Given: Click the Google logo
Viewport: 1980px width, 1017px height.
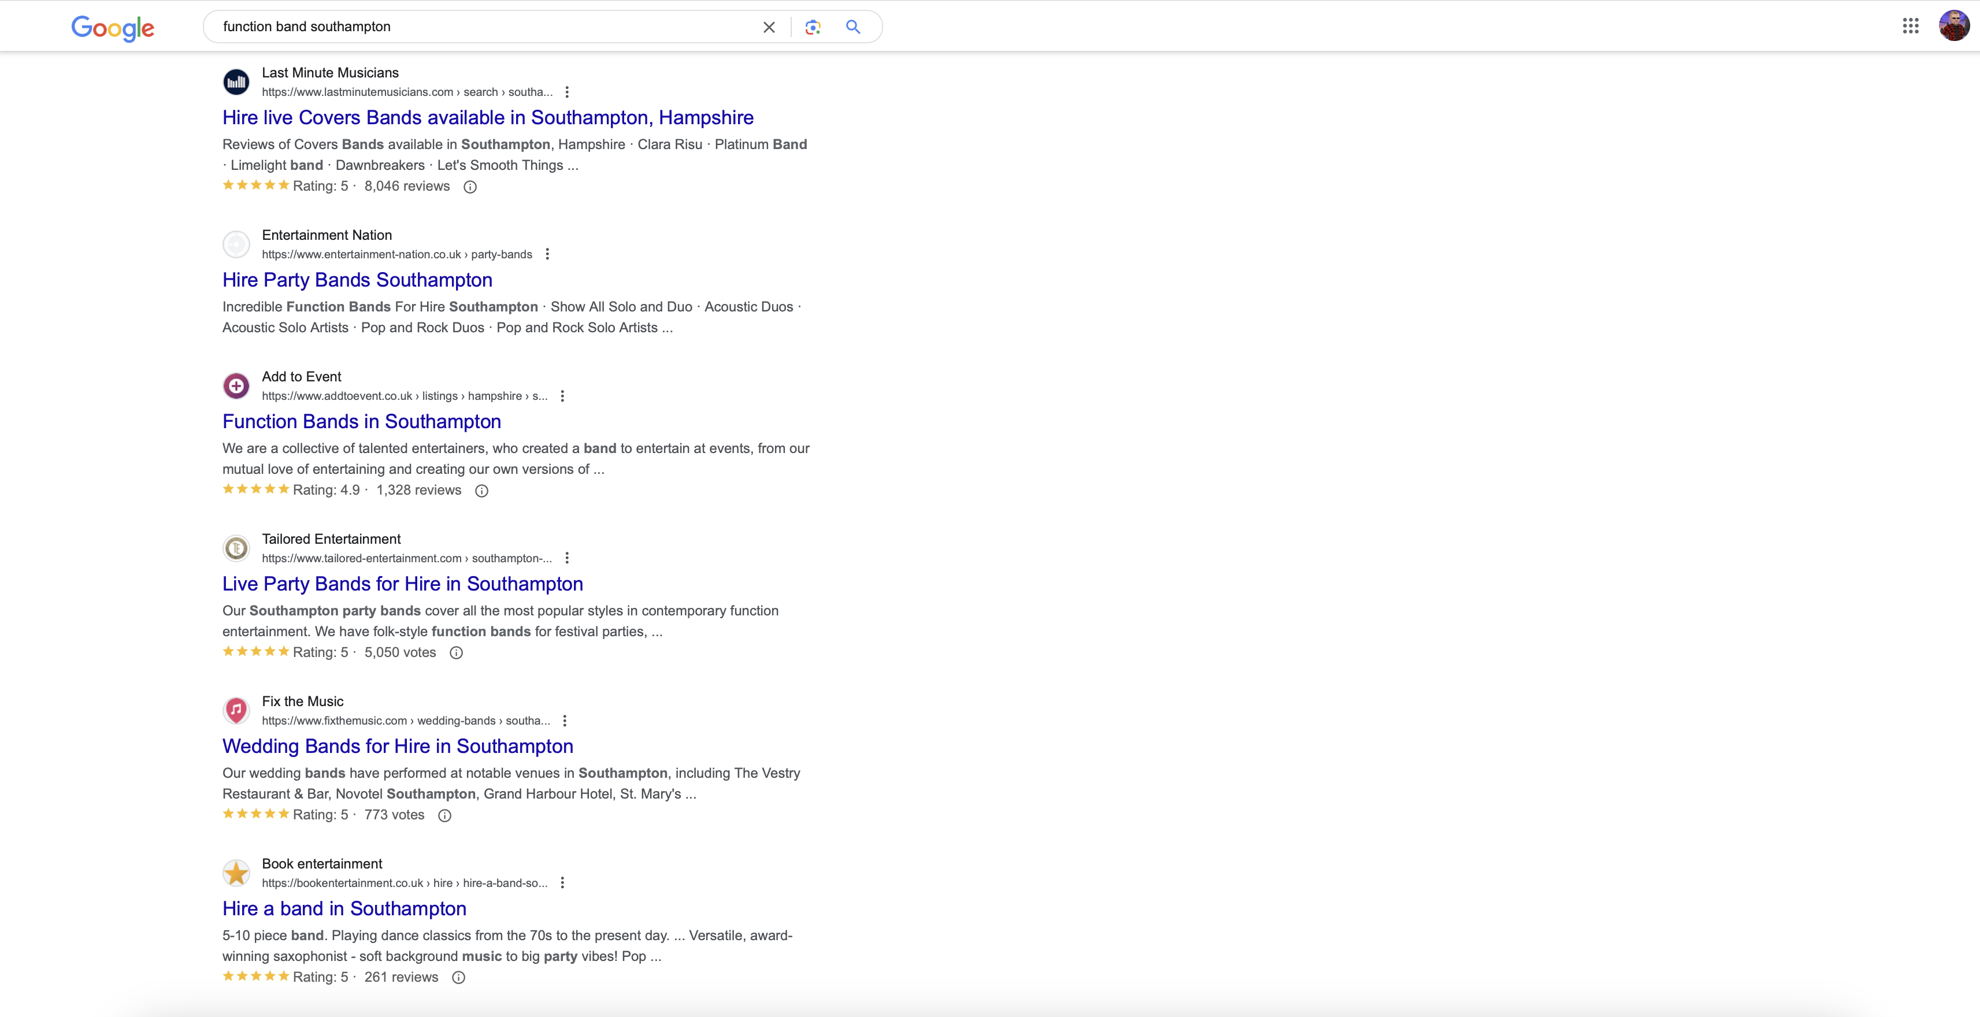Looking at the screenshot, I should pyautogui.click(x=113, y=28).
